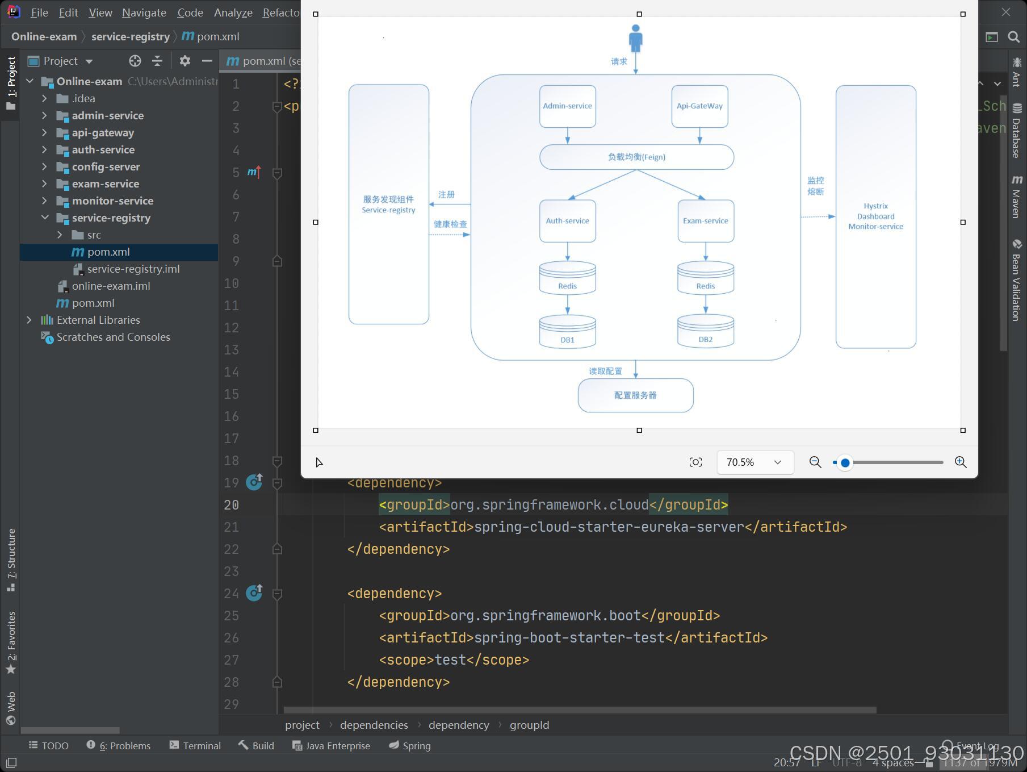Viewport: 1027px width, 772px height.
Task: Open the TODO tool window tab
Action: coord(49,745)
